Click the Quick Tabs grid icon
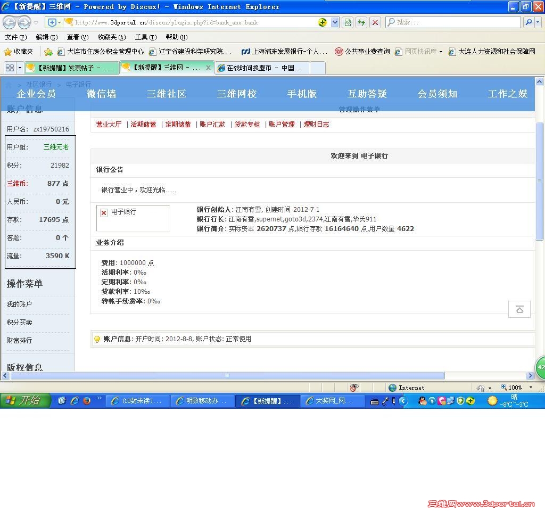Image resolution: width=545 pixels, height=511 pixels. (10, 68)
